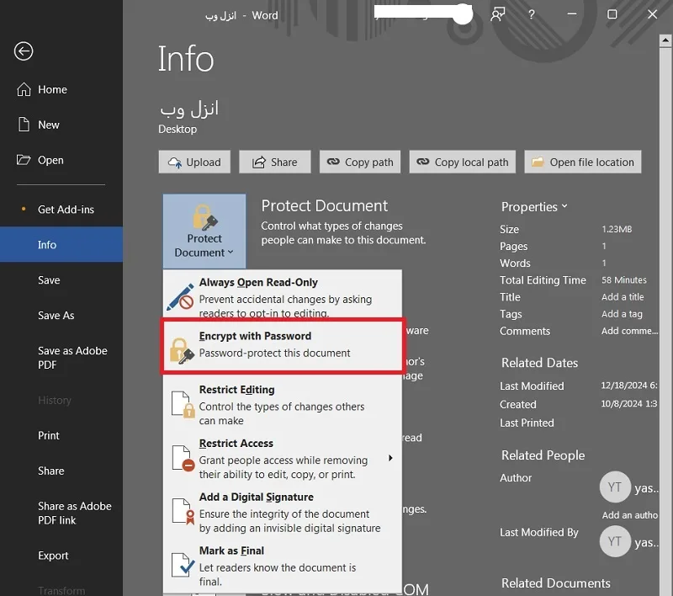Click the Add a Digital Signature ribbon icon
The image size is (673, 596).
click(183, 512)
